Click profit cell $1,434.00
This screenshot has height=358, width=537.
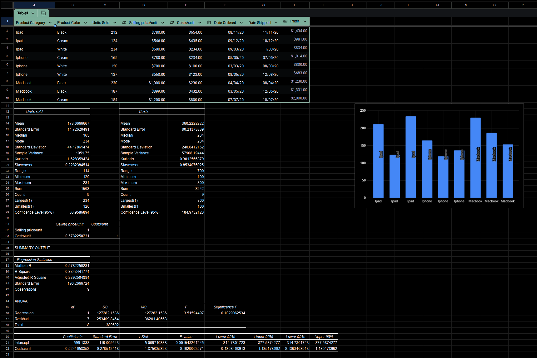(299, 31)
